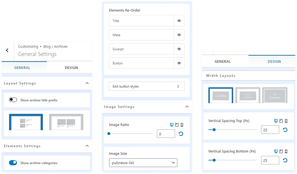Toggle visibility of the Title element
The image size is (297, 174).
[x=179, y=21]
